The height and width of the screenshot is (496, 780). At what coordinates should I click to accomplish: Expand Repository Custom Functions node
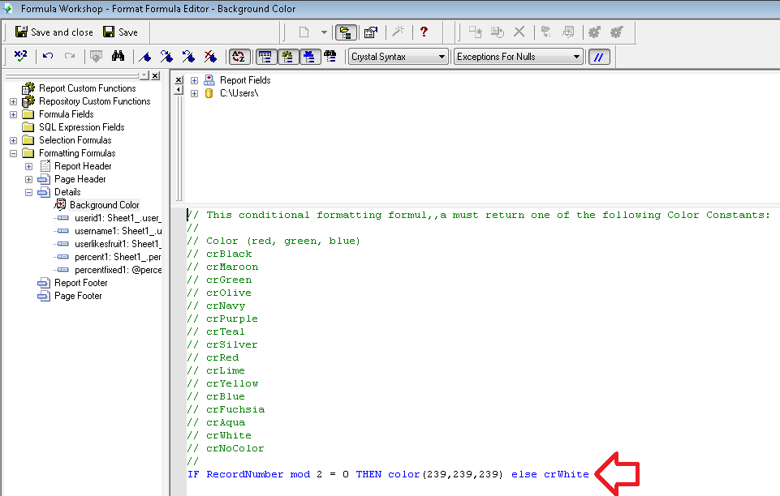pos(14,102)
